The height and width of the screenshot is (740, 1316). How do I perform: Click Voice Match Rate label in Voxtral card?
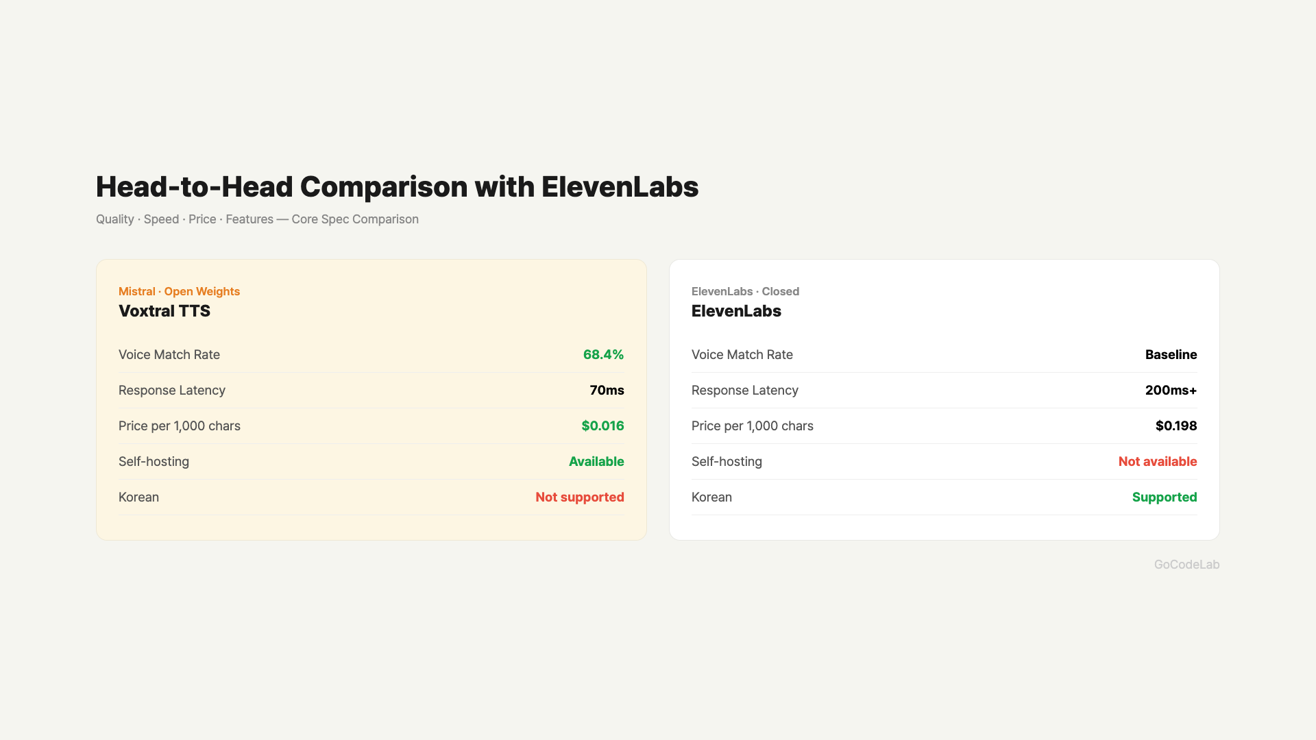169,355
